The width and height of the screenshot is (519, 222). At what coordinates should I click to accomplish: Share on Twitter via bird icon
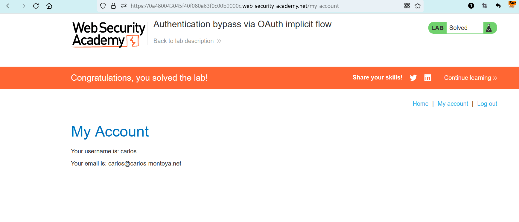click(x=413, y=78)
